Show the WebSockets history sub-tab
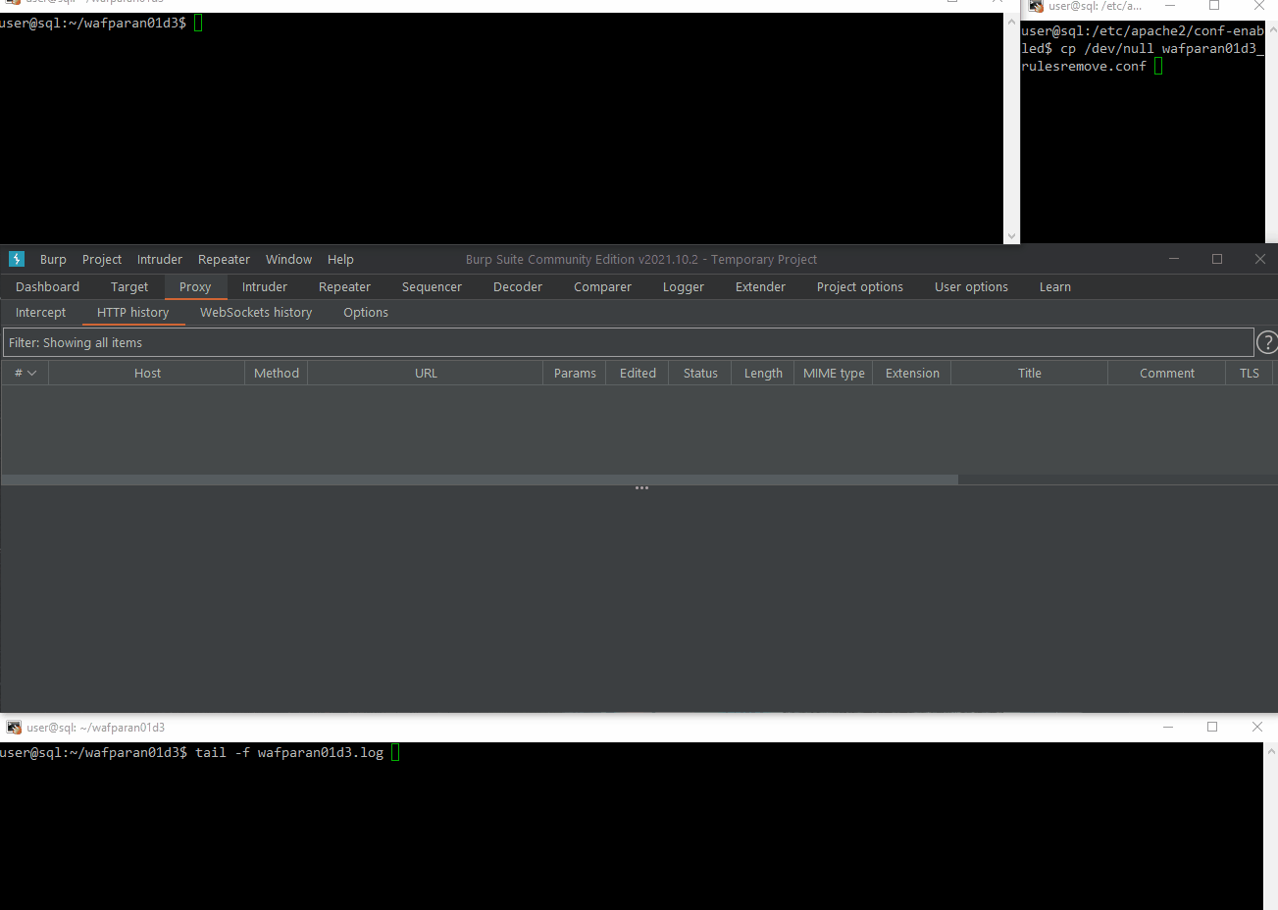1278x910 pixels. point(256,313)
